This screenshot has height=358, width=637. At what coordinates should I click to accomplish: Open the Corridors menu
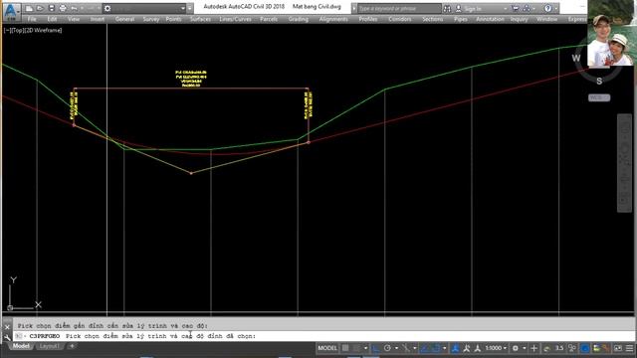(x=400, y=19)
